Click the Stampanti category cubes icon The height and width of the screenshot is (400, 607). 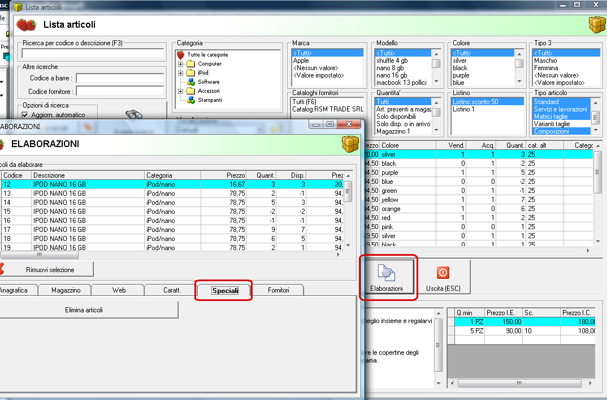click(x=191, y=100)
